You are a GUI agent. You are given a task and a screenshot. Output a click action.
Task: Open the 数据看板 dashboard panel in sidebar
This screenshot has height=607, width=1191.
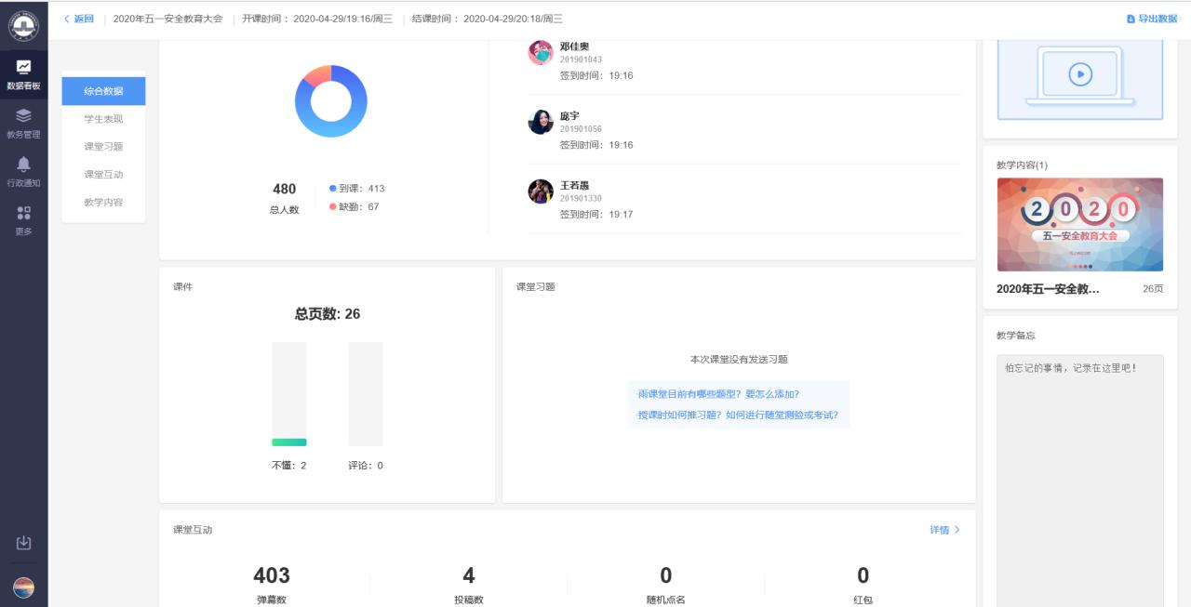pos(23,71)
